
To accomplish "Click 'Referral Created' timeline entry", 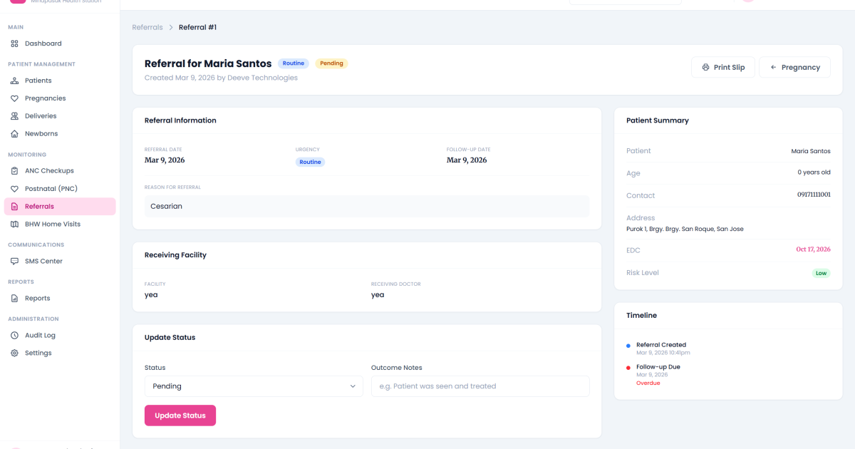I will pos(661,345).
